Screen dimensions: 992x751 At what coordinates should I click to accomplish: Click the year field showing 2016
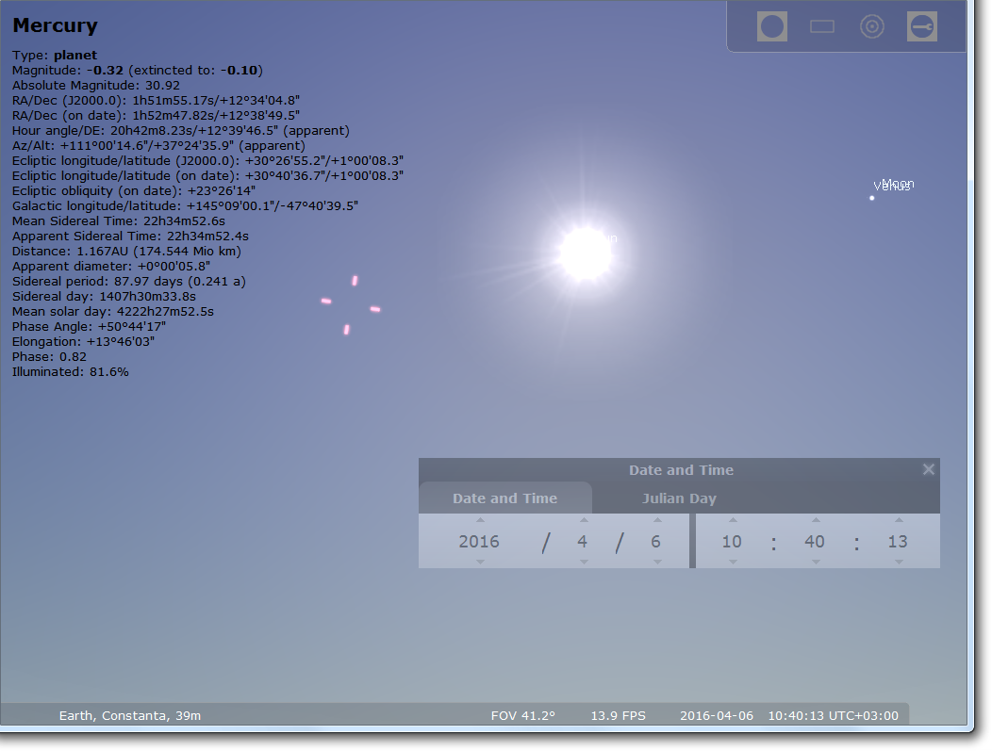coord(479,542)
